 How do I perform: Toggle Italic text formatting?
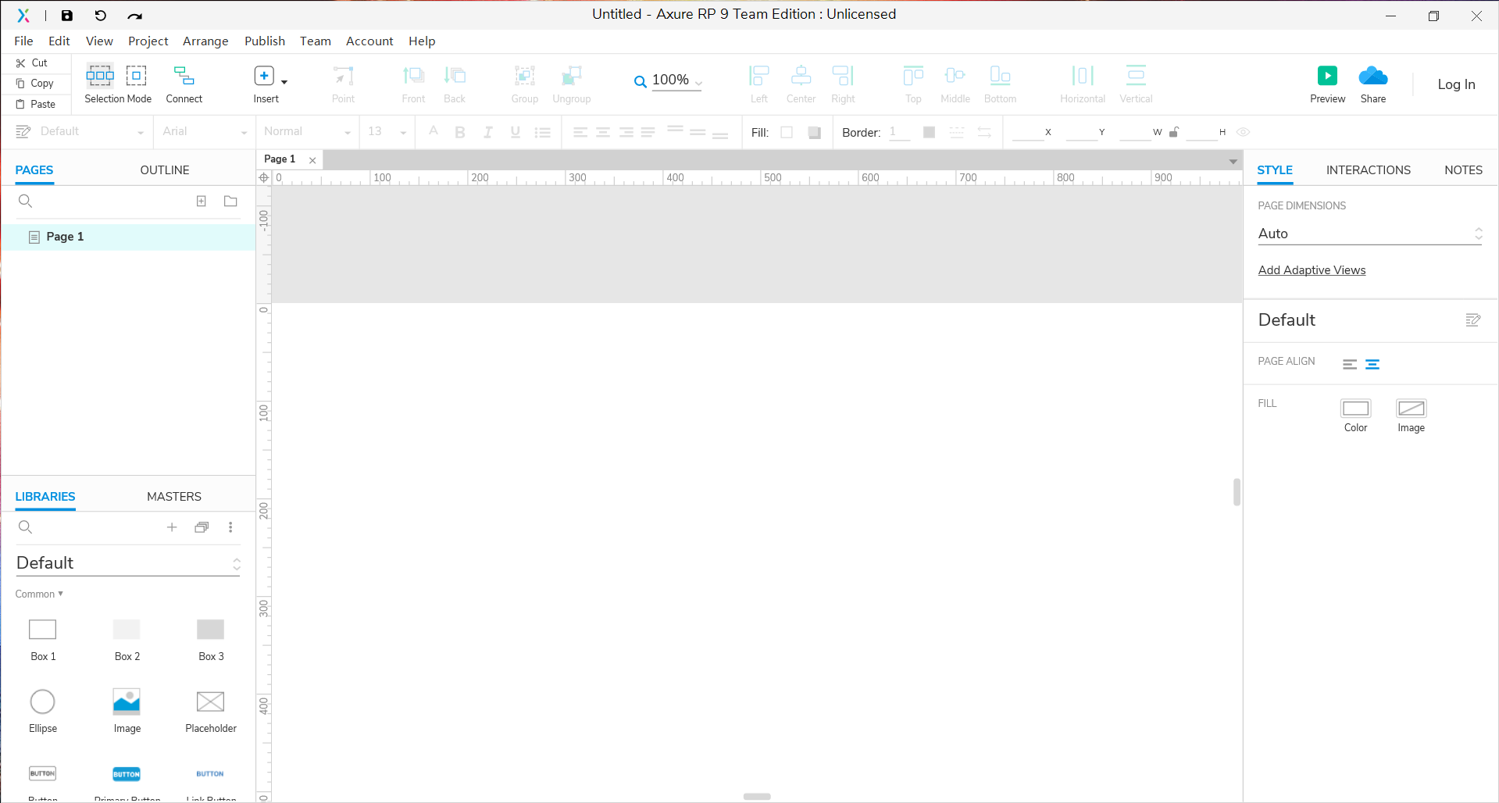(x=488, y=132)
